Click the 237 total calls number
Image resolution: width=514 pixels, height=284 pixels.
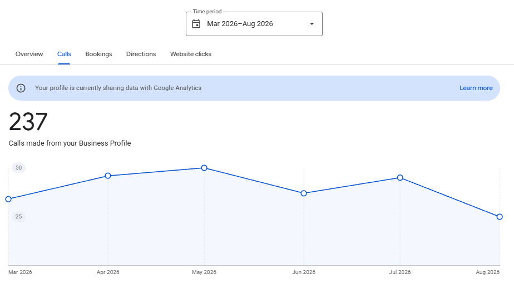coord(28,122)
